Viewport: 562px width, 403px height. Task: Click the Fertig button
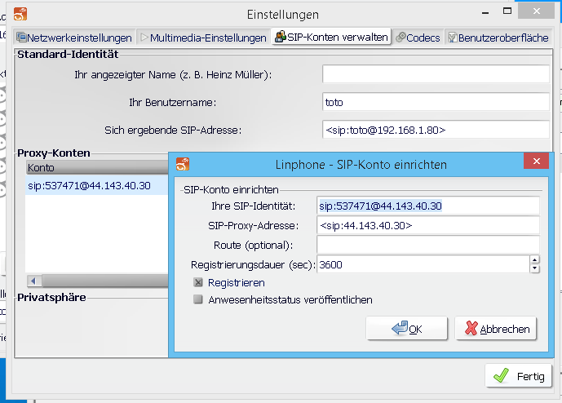518,376
